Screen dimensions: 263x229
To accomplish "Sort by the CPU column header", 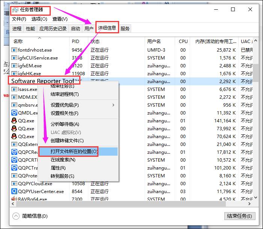I will (183, 41).
